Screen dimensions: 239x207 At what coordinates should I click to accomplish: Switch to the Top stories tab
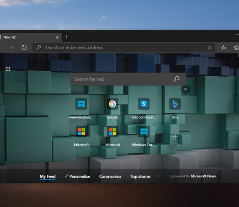pyautogui.click(x=141, y=177)
